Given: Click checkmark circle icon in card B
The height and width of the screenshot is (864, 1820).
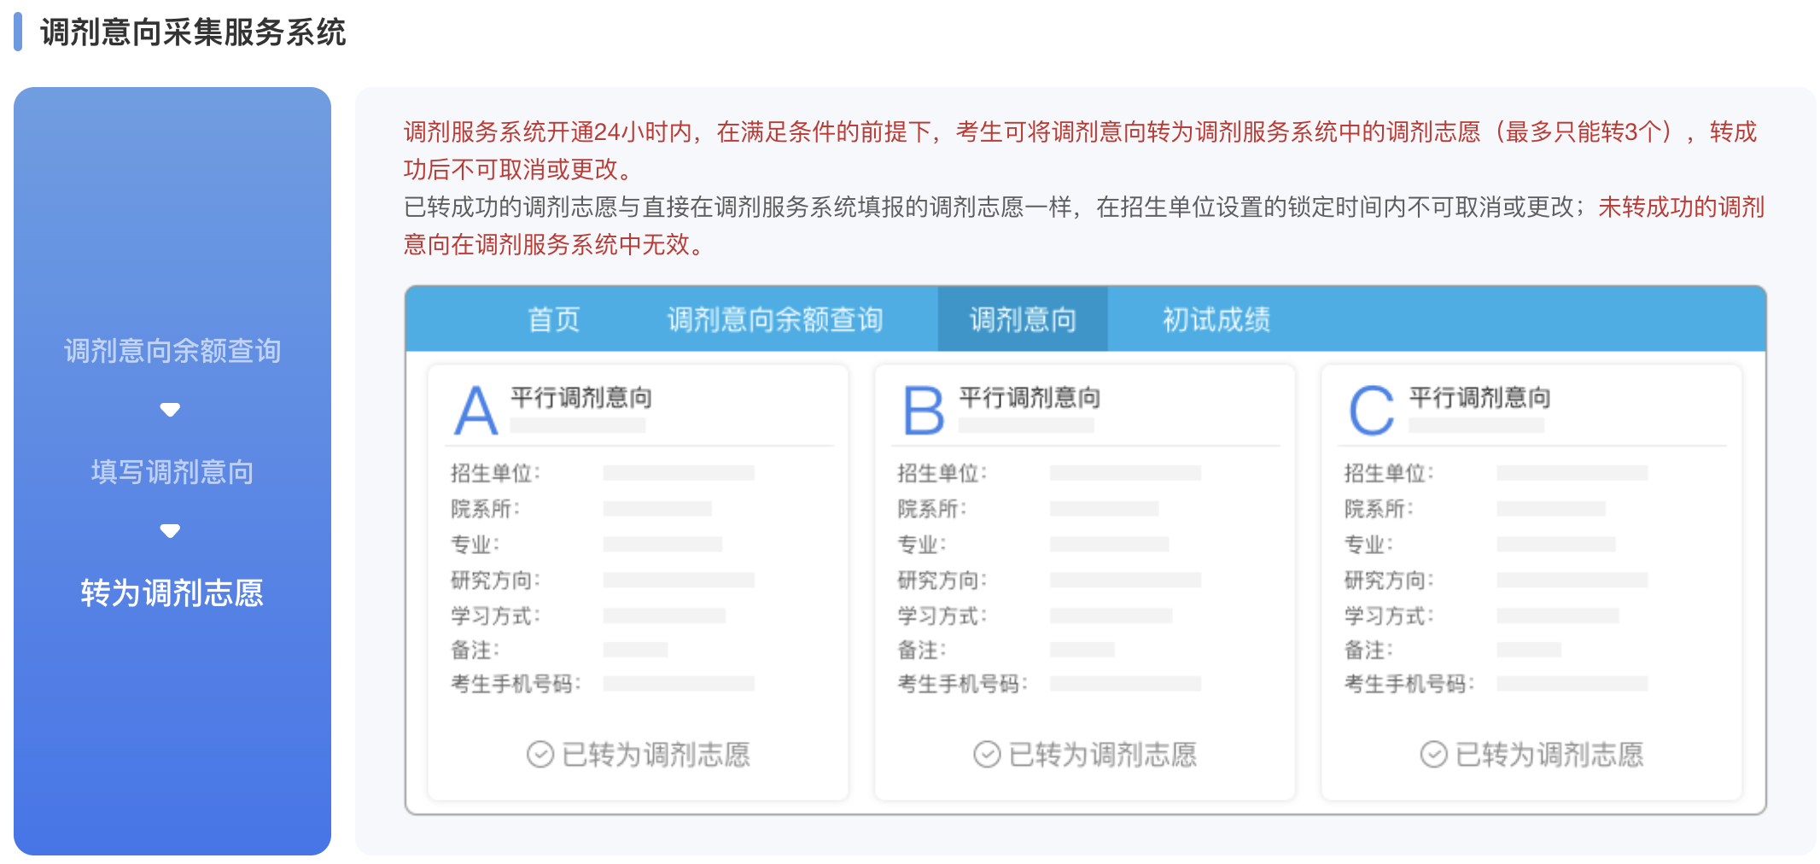Looking at the screenshot, I should [x=987, y=755].
